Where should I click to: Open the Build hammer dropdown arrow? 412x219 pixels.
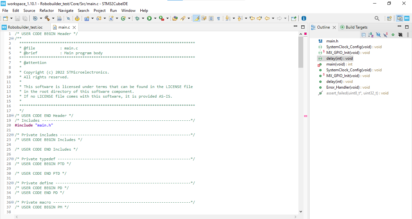click(53, 18)
